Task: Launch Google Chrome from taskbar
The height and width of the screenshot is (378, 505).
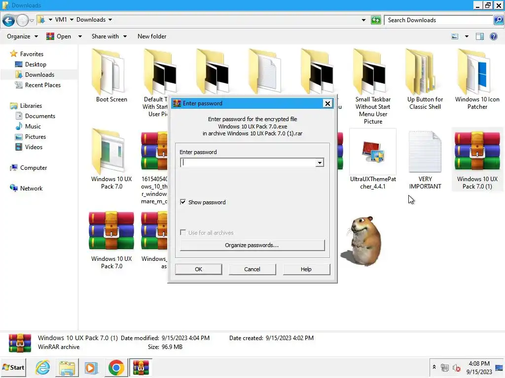Action: click(116, 367)
